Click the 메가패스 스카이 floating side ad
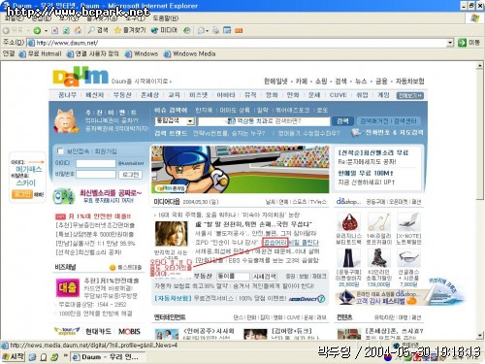Screen dimensions: 485x364 coord(27,178)
